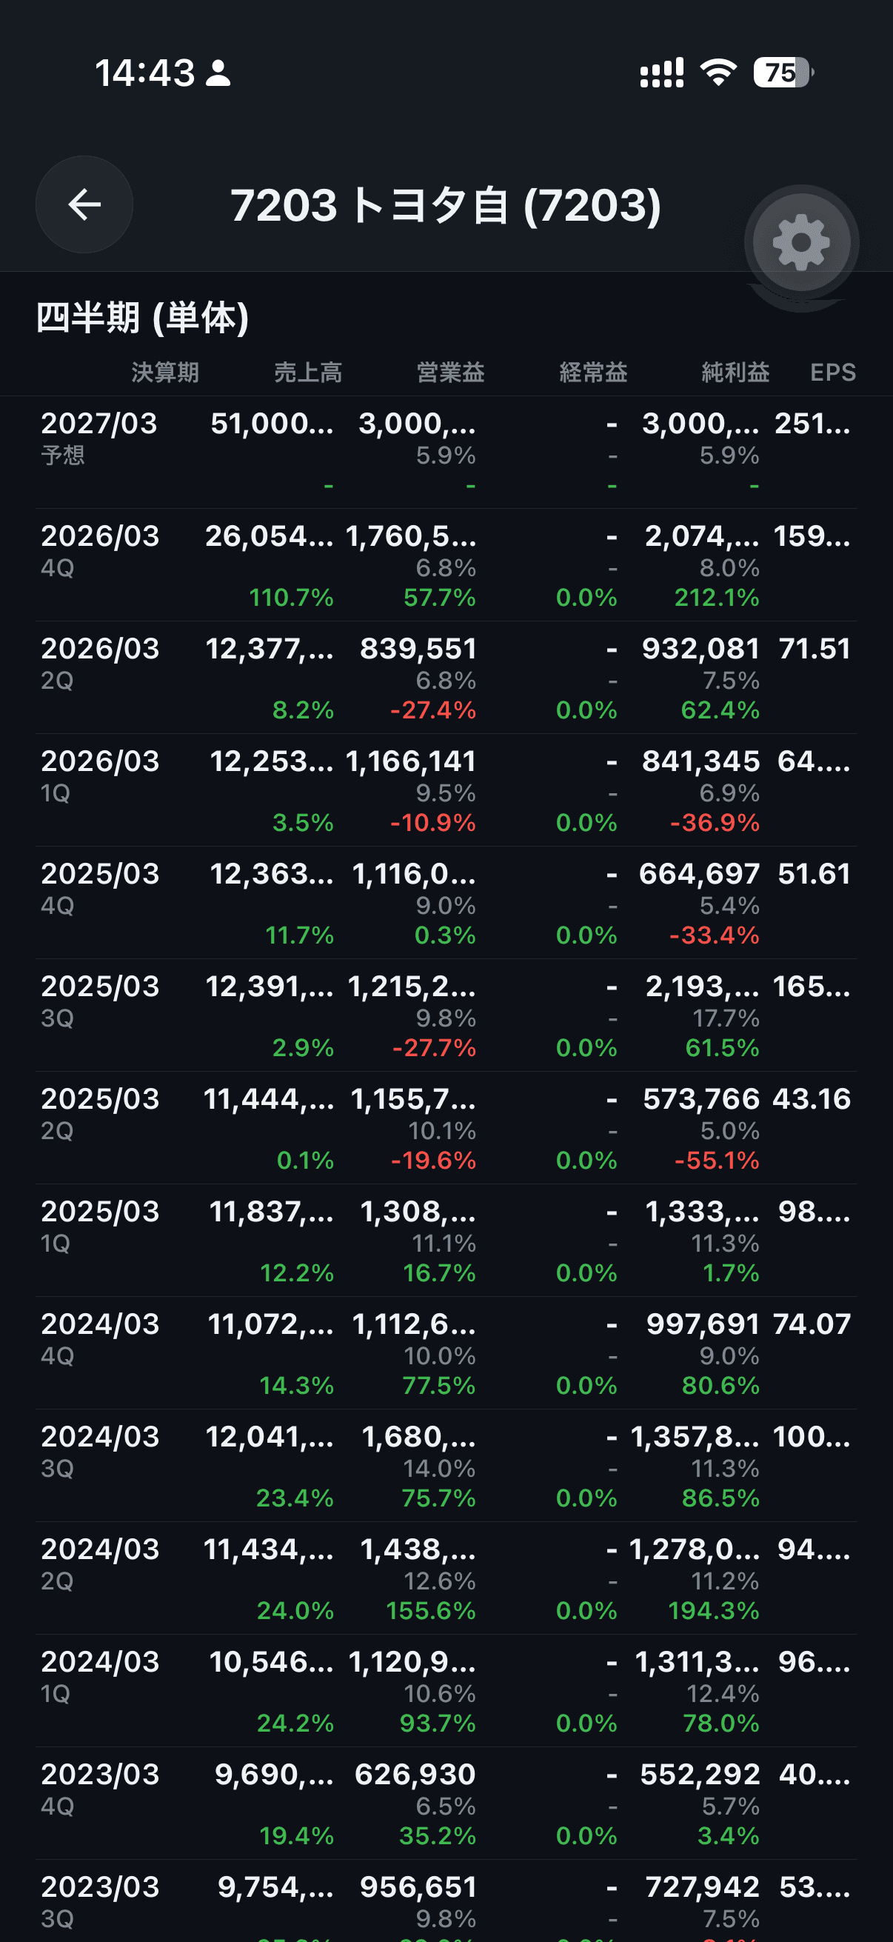
Task: Tap the battery 75 indicator
Action: [783, 73]
